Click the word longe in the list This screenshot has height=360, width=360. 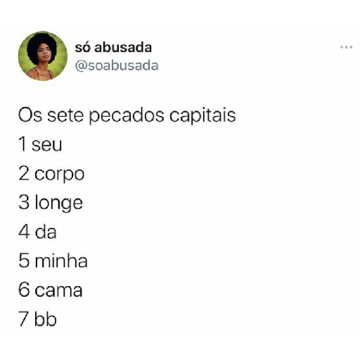point(59,203)
